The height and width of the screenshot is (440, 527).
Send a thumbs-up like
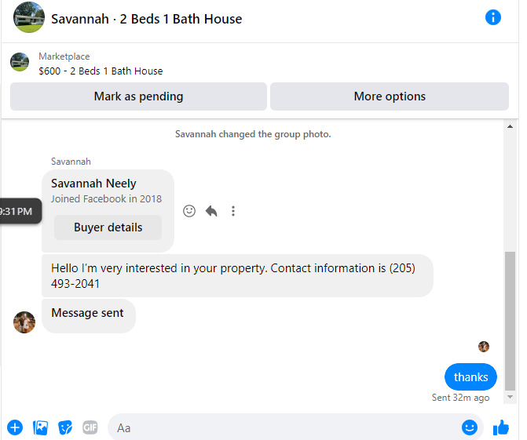tap(501, 427)
